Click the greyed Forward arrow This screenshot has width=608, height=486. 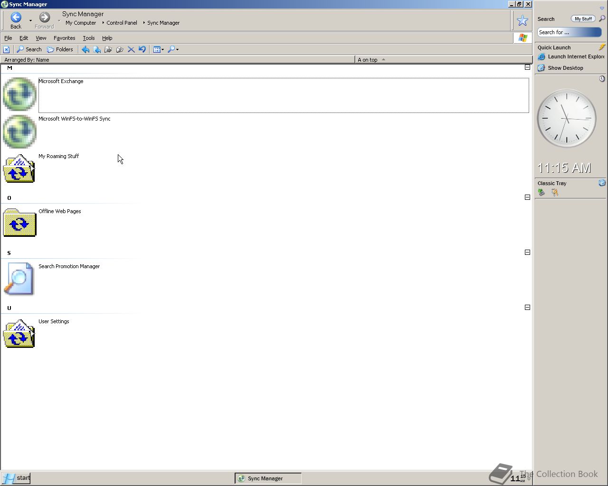pyautogui.click(x=44, y=18)
